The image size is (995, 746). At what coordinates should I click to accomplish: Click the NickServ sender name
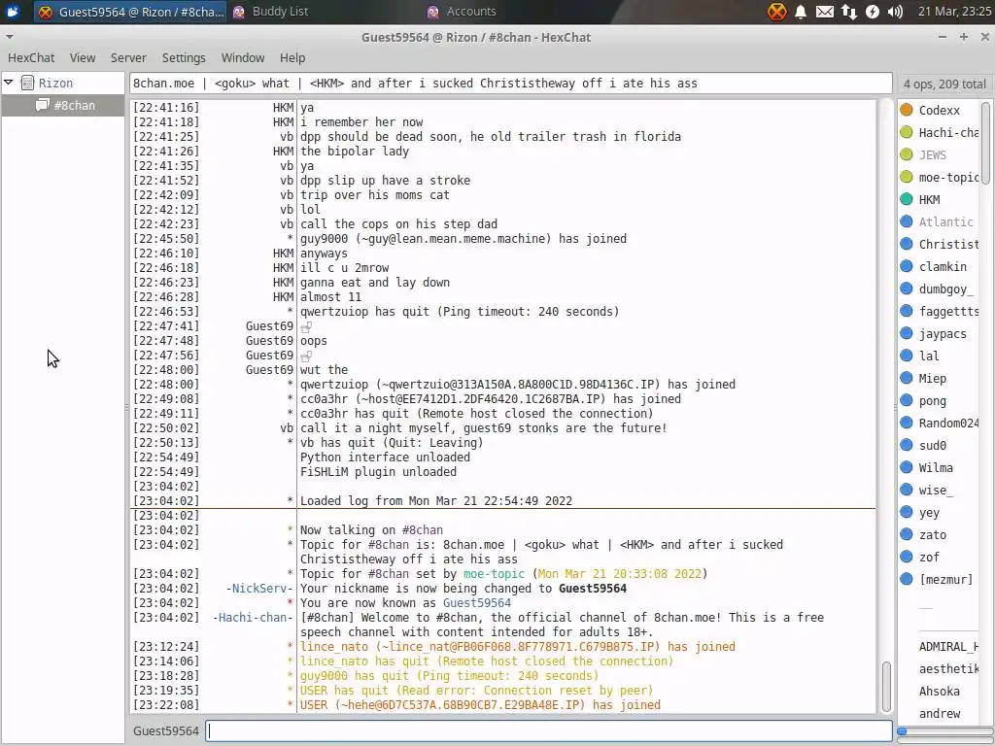click(x=259, y=588)
